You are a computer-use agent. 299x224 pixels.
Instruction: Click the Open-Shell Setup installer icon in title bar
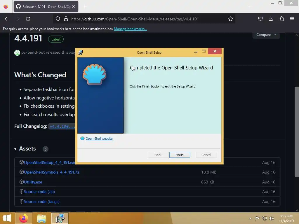pos(81,52)
